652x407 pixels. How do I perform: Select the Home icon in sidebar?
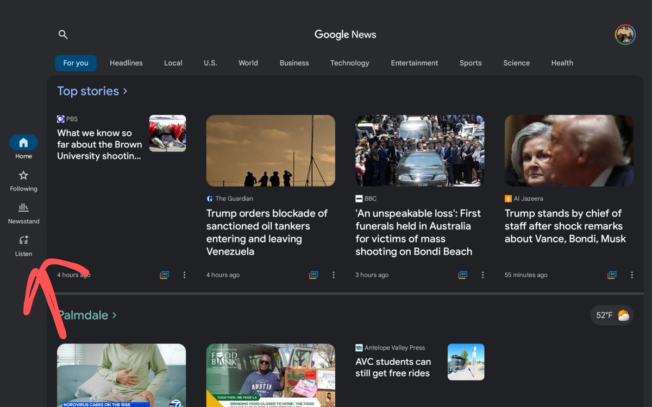(23, 143)
